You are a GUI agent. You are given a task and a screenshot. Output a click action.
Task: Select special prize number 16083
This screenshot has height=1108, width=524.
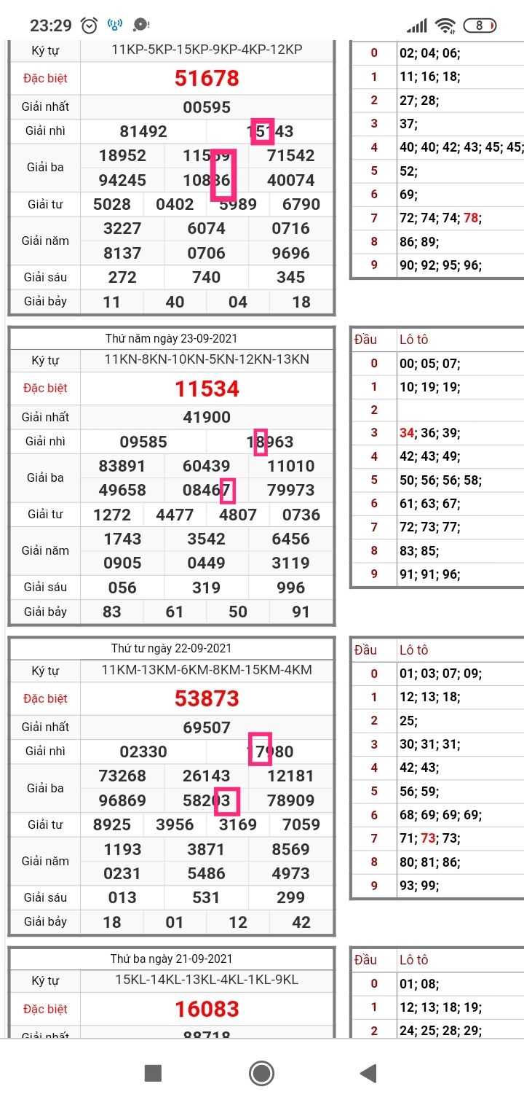click(x=207, y=1009)
